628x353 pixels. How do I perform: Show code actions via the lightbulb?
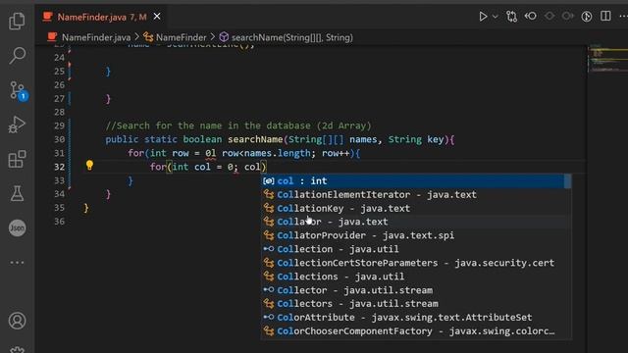point(89,165)
